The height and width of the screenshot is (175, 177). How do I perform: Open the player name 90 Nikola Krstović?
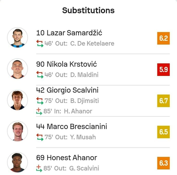[67, 64]
